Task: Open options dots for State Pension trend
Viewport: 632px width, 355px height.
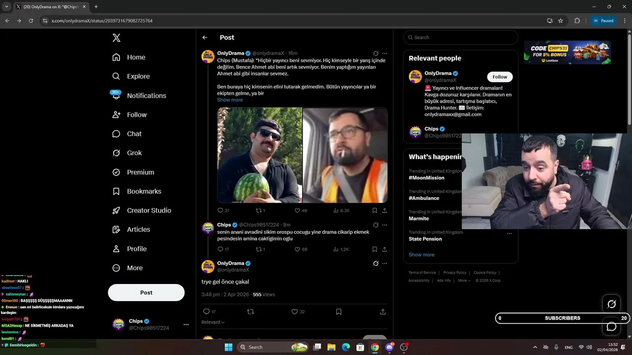Action: 510,234
